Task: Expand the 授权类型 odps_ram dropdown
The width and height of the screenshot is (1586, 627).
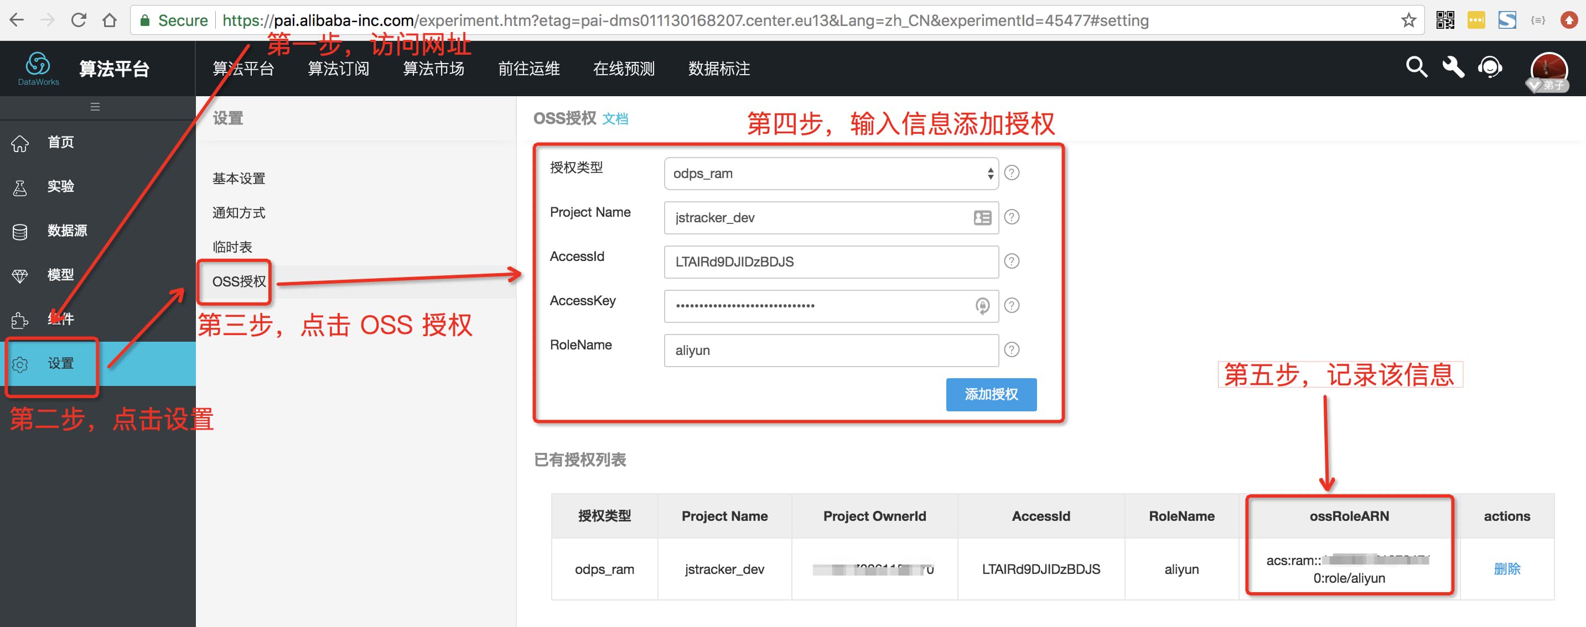Action: pos(831,174)
